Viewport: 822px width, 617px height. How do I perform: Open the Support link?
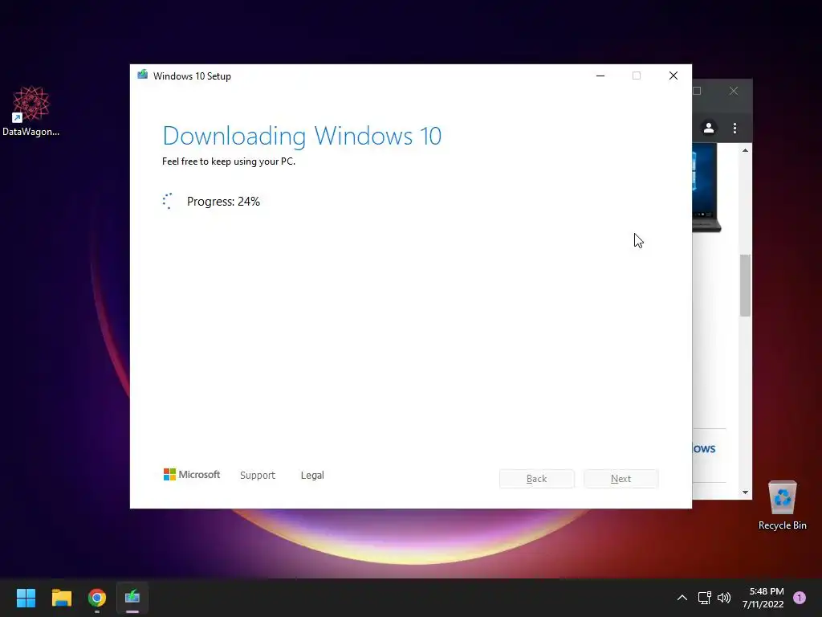point(258,476)
